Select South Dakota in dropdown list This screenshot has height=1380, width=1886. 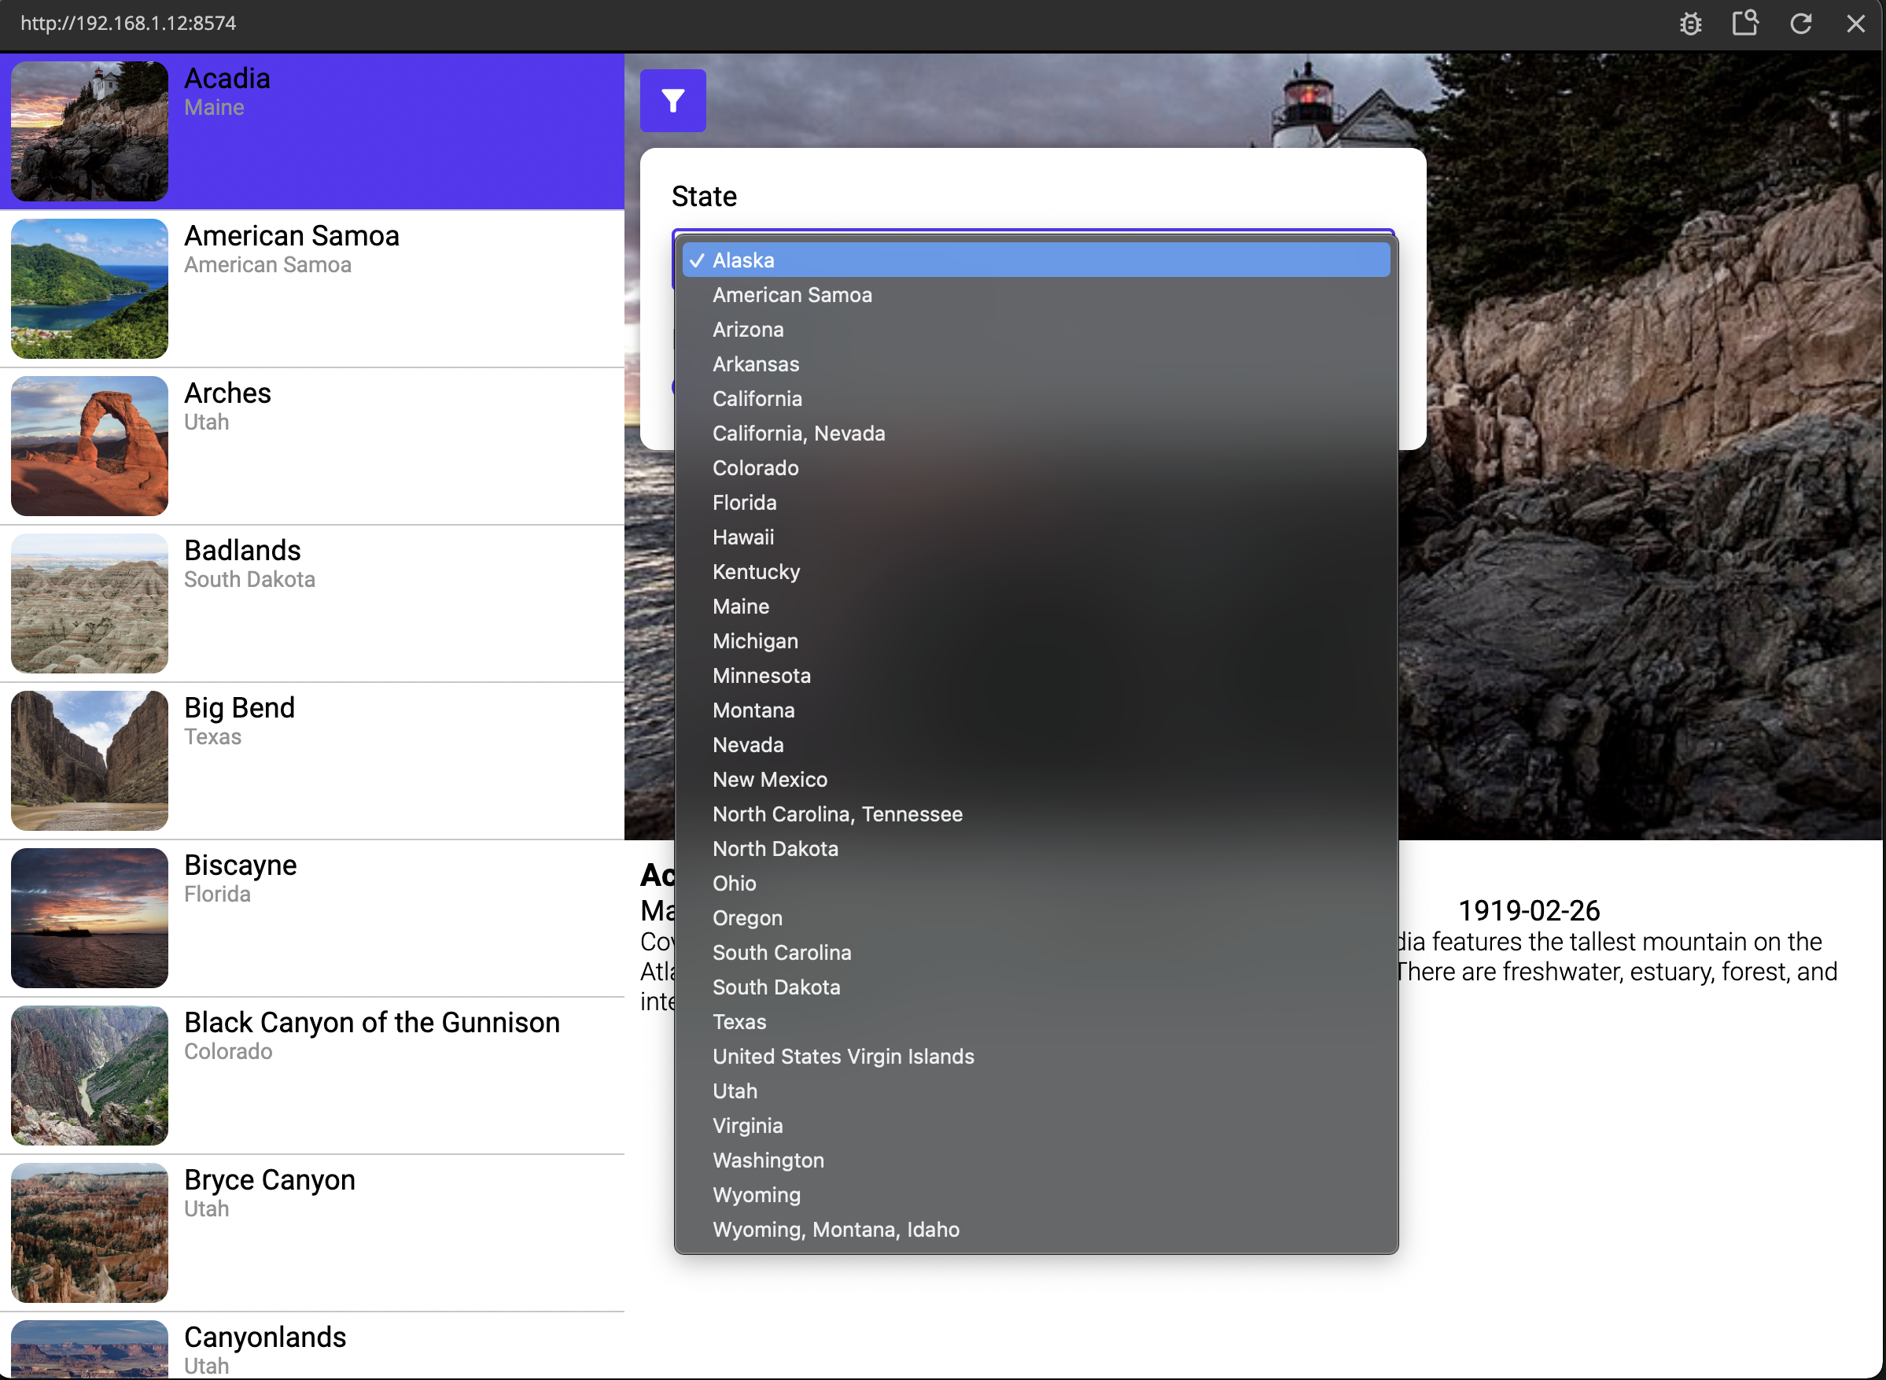[x=1036, y=987]
